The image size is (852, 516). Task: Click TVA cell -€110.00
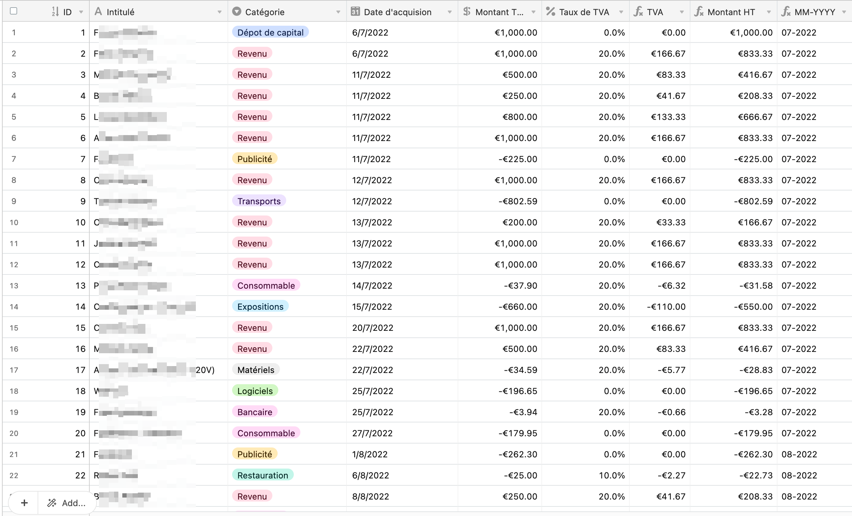[660, 306]
